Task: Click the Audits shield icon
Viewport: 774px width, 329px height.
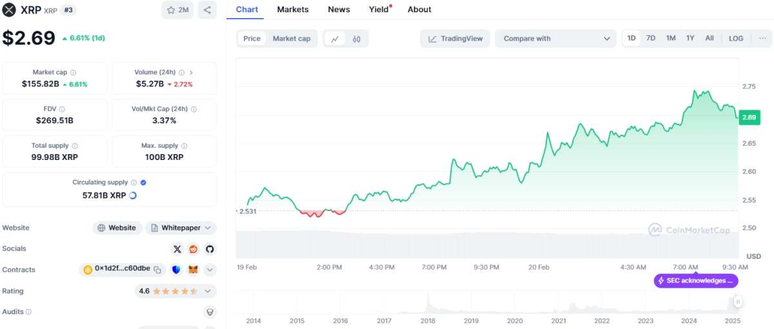Action: click(210, 312)
